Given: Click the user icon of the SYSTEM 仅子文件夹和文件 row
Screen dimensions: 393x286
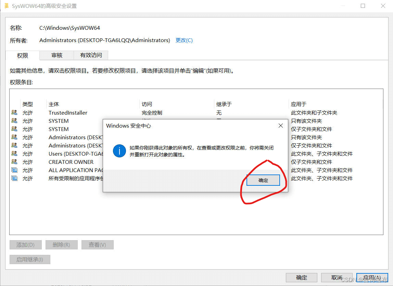Looking at the screenshot, I should (14, 129).
